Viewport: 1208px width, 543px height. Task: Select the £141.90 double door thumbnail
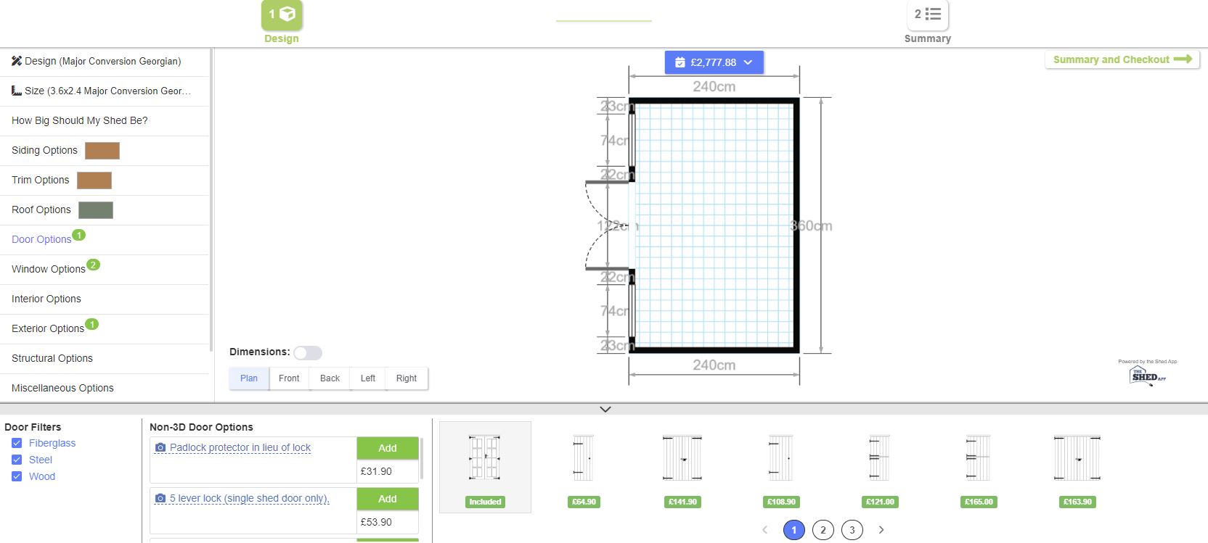click(x=682, y=458)
